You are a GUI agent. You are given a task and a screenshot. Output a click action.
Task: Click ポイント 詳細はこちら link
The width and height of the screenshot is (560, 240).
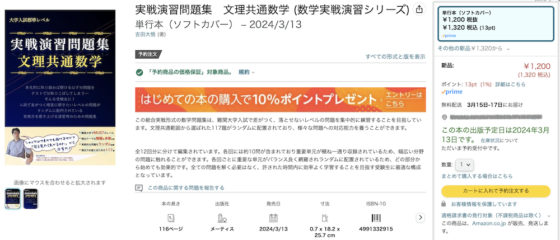pyautogui.click(x=510, y=84)
